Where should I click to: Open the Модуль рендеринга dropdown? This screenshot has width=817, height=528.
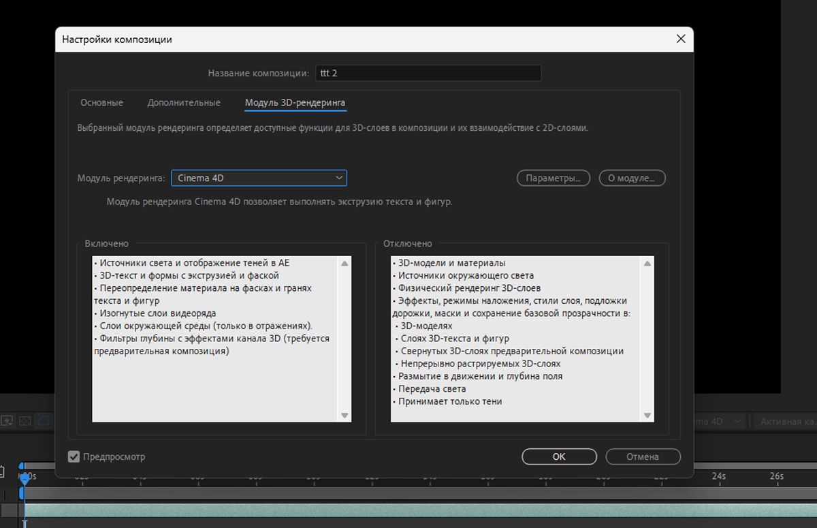(x=259, y=178)
